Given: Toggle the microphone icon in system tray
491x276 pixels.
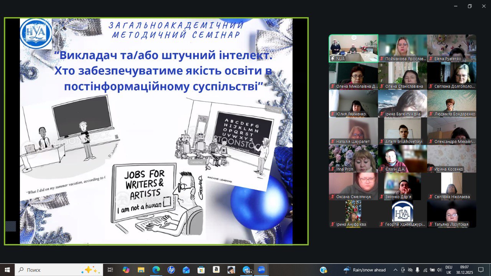Looking at the screenshot, I should click(x=417, y=270).
